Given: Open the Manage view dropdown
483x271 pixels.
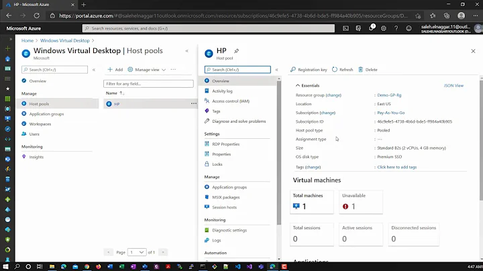Looking at the screenshot, I should (147, 70).
